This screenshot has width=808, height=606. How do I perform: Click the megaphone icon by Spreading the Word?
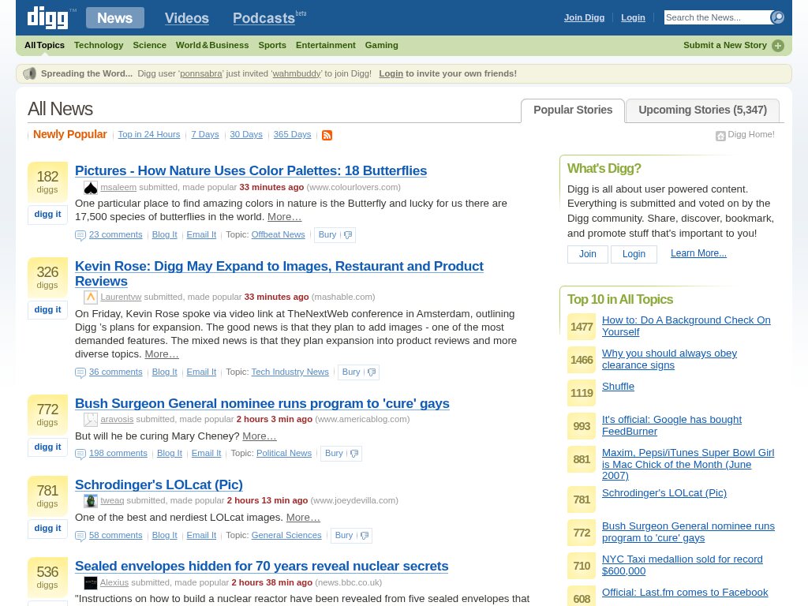pyautogui.click(x=30, y=73)
